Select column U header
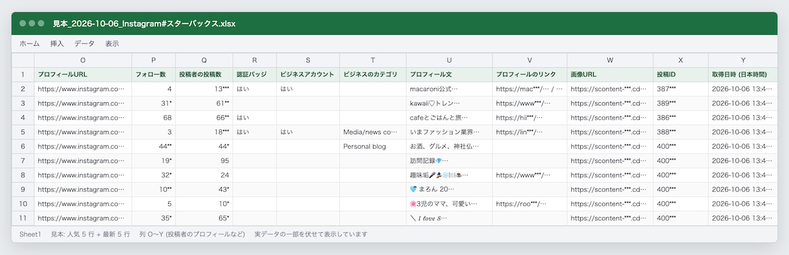Screen dimensions: 789x255 pyautogui.click(x=449, y=60)
